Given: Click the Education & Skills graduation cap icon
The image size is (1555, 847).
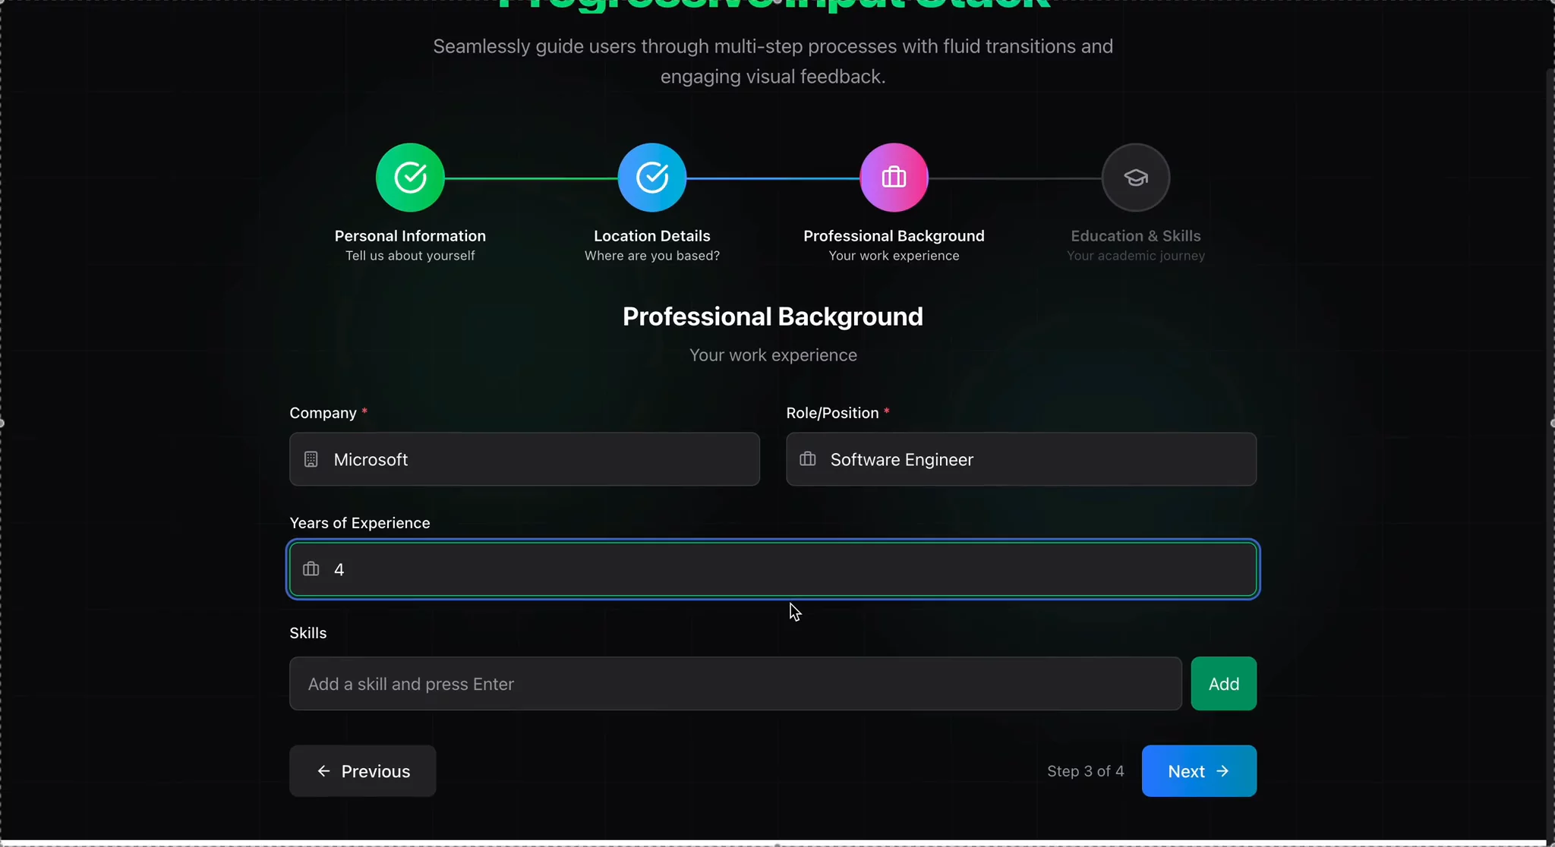Looking at the screenshot, I should [x=1135, y=177].
